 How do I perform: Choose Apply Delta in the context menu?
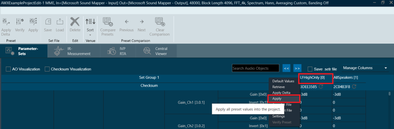coord(283,93)
